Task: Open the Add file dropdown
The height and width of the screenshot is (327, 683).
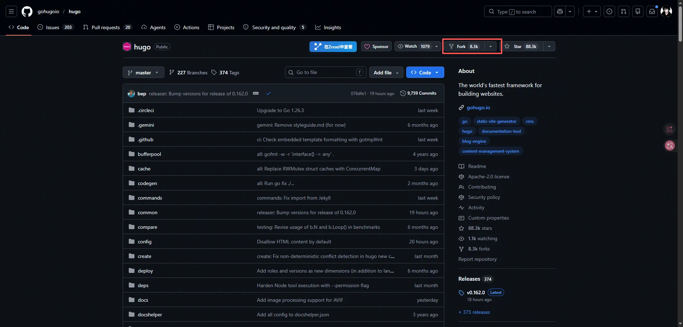Action: point(386,73)
